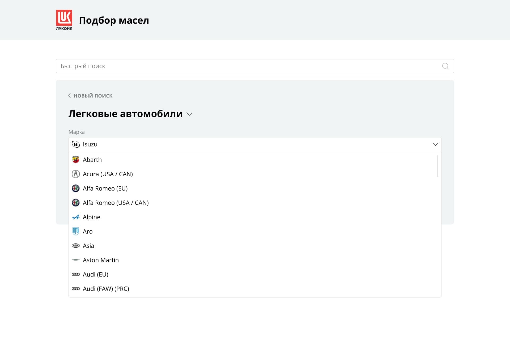This screenshot has height=361, width=510.
Task: Choose Alfa Romeo (USA / CAN) option
Action: [x=116, y=203]
